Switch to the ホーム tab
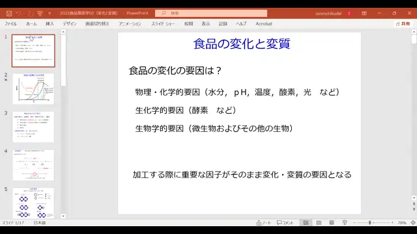 [x=31, y=23]
